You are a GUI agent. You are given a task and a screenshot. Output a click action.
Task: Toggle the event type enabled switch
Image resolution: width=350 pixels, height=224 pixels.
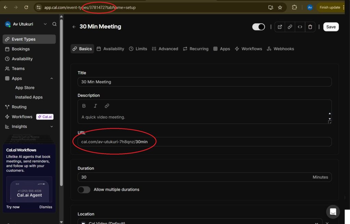tap(258, 27)
